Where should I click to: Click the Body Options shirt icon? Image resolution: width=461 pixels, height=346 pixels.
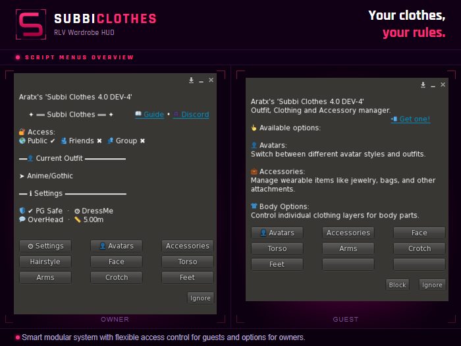(254, 206)
